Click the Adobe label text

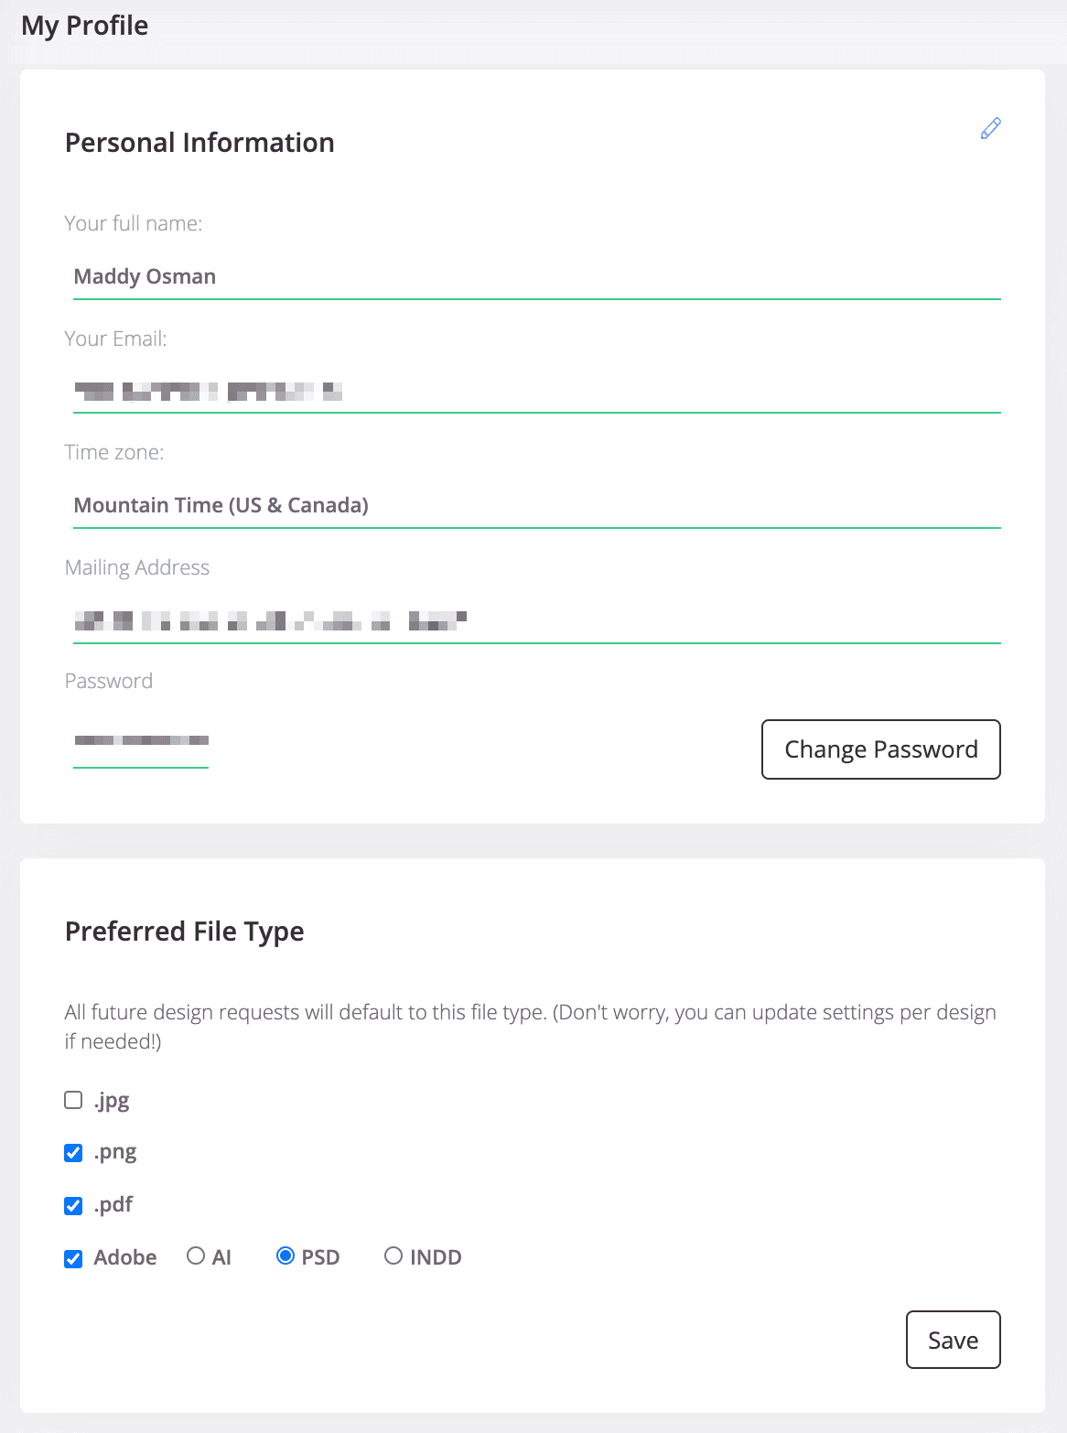pyautogui.click(x=125, y=1256)
